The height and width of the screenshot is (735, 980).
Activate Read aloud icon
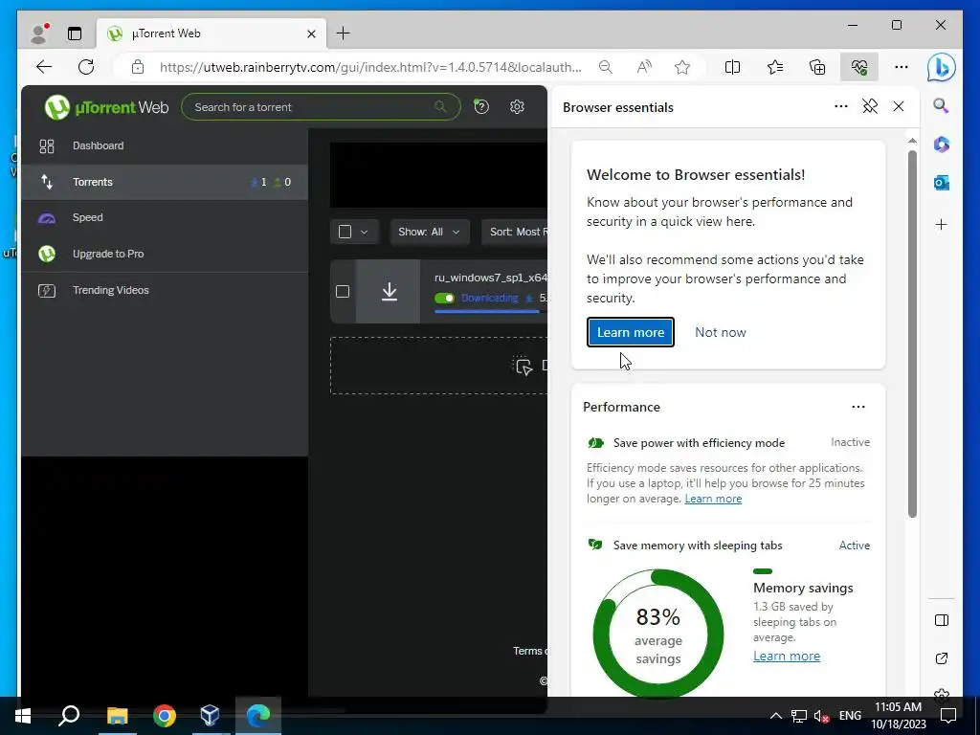click(644, 67)
